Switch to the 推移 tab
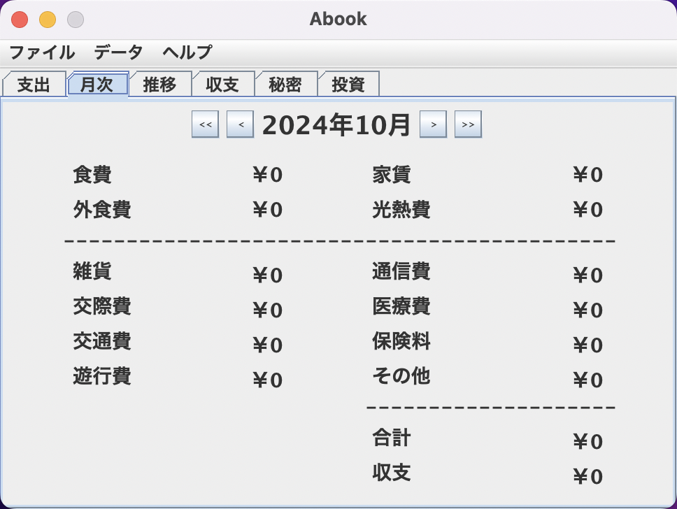The image size is (677, 509). point(160,85)
